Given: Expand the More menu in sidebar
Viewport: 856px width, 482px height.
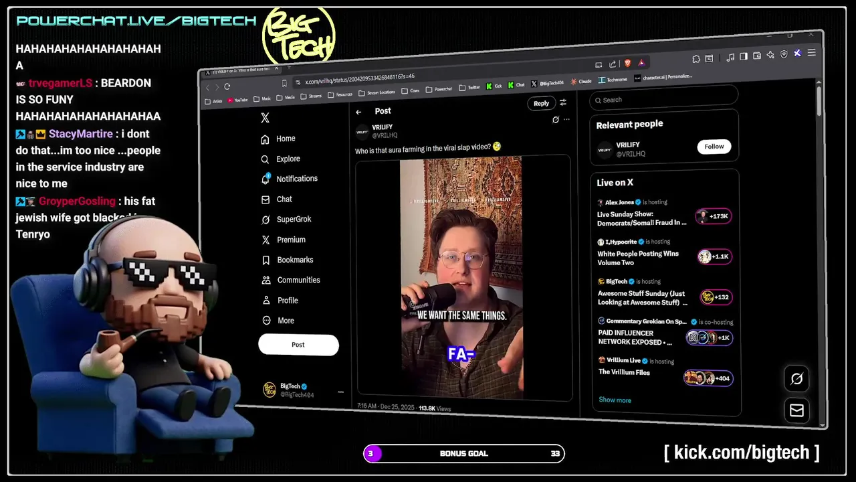Looking at the screenshot, I should pyautogui.click(x=278, y=321).
